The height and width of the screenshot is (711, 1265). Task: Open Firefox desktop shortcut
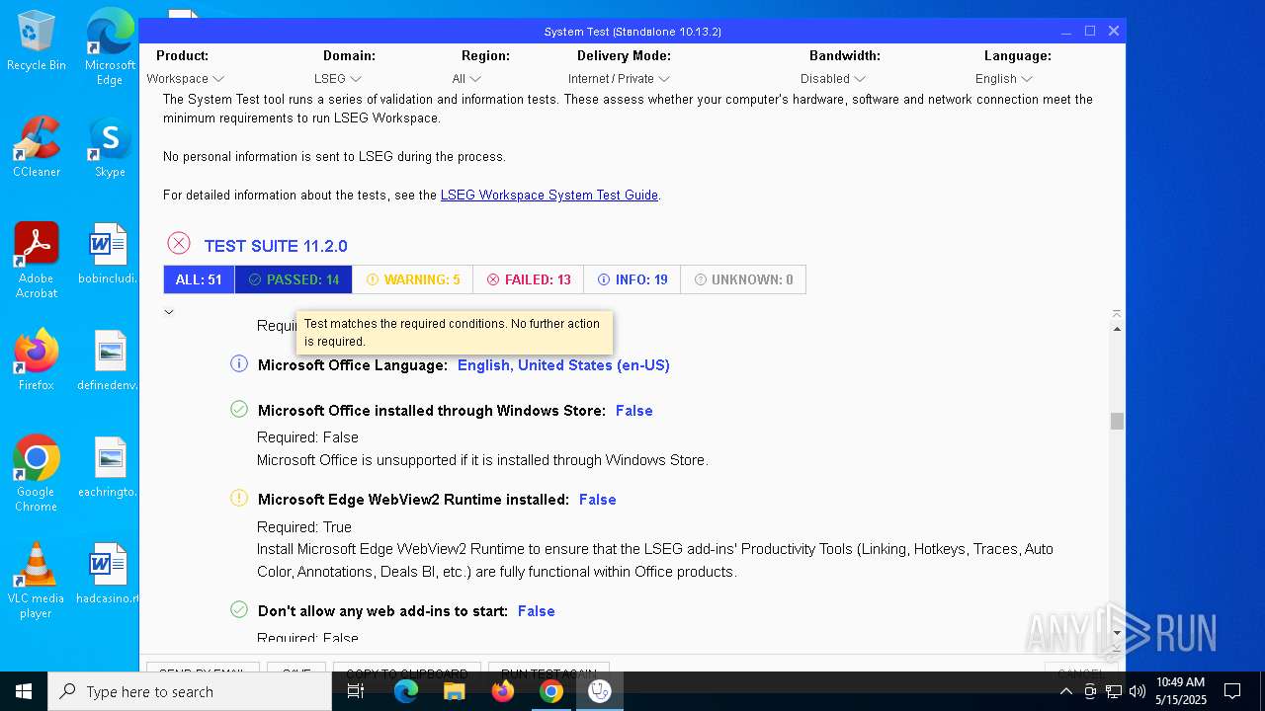pos(37,360)
